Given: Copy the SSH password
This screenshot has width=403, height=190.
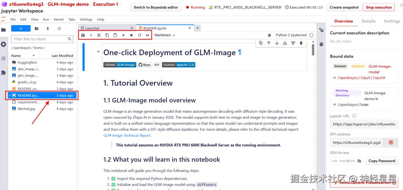Looking at the screenshot, I should 382,161.
